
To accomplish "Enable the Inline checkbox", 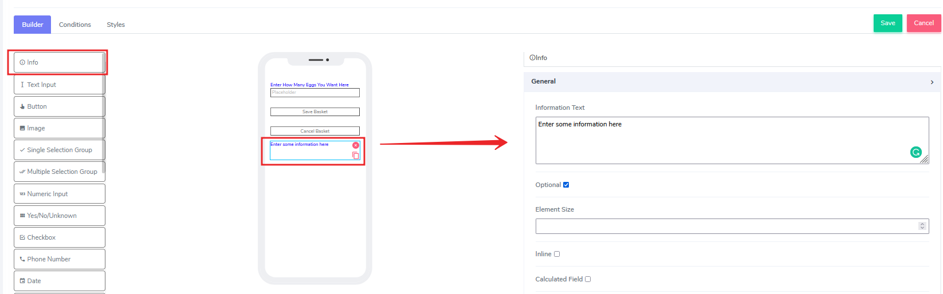I will tap(557, 254).
